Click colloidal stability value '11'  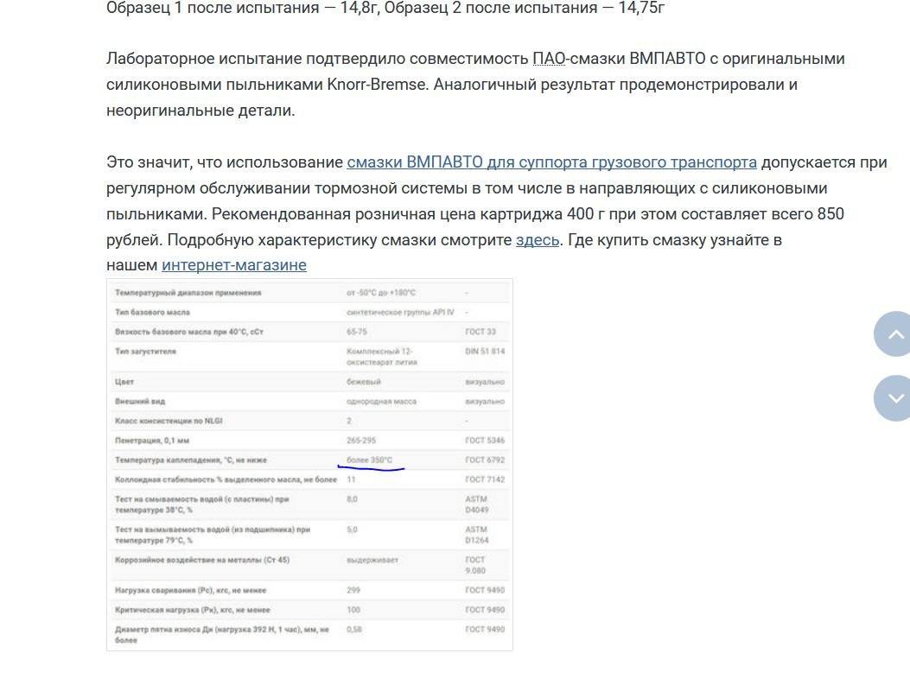(x=351, y=479)
